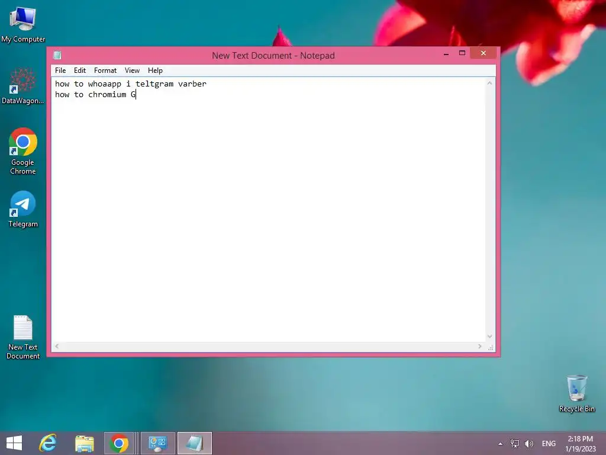The image size is (606, 455).
Task: Open the Help menu in Notepad
Action: (156, 71)
